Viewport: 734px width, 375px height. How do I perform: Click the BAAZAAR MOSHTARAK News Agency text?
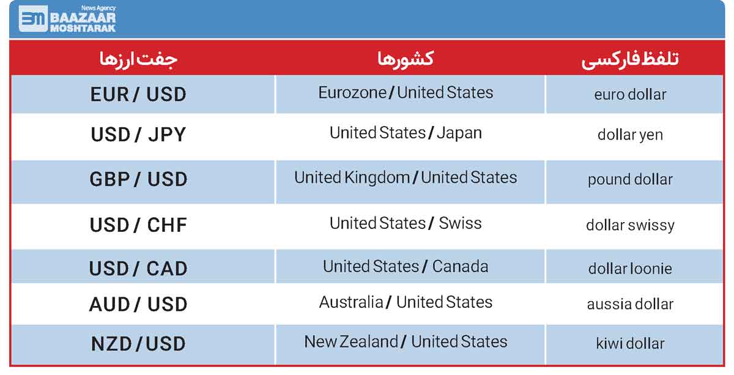tap(83, 19)
